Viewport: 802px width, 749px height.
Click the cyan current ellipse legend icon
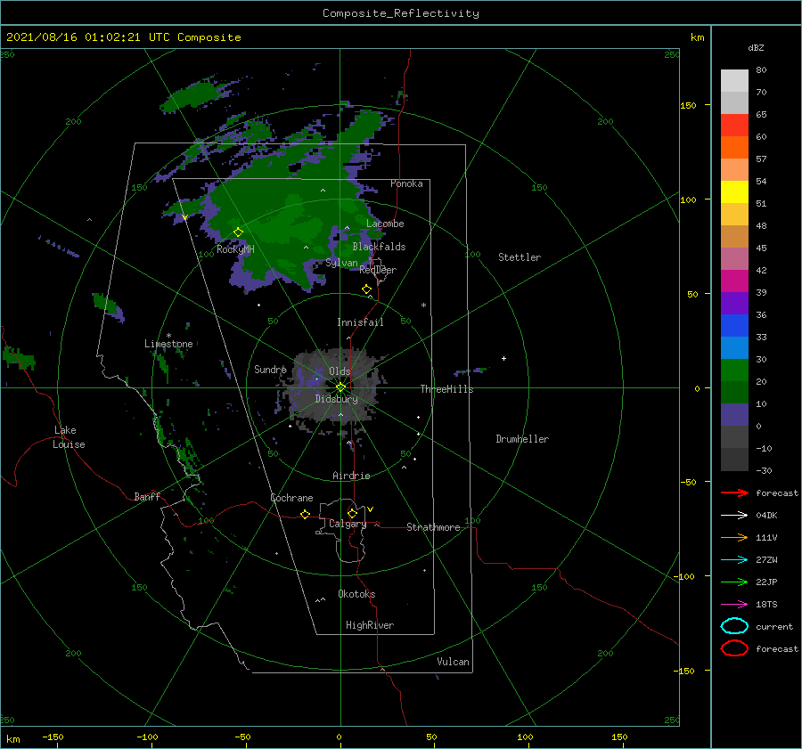pos(734,626)
